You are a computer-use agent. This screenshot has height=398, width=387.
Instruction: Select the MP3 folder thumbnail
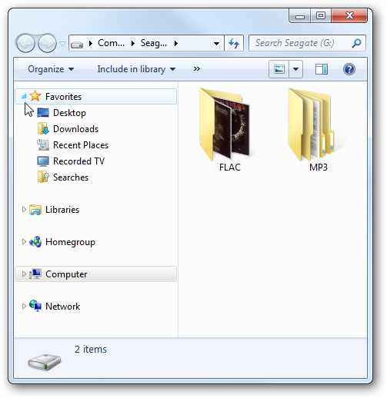311,124
